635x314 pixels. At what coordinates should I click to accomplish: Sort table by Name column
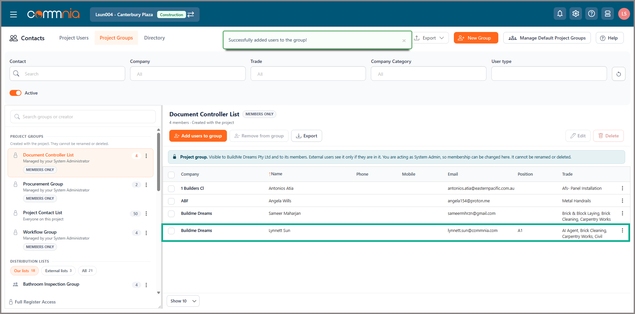point(276,174)
